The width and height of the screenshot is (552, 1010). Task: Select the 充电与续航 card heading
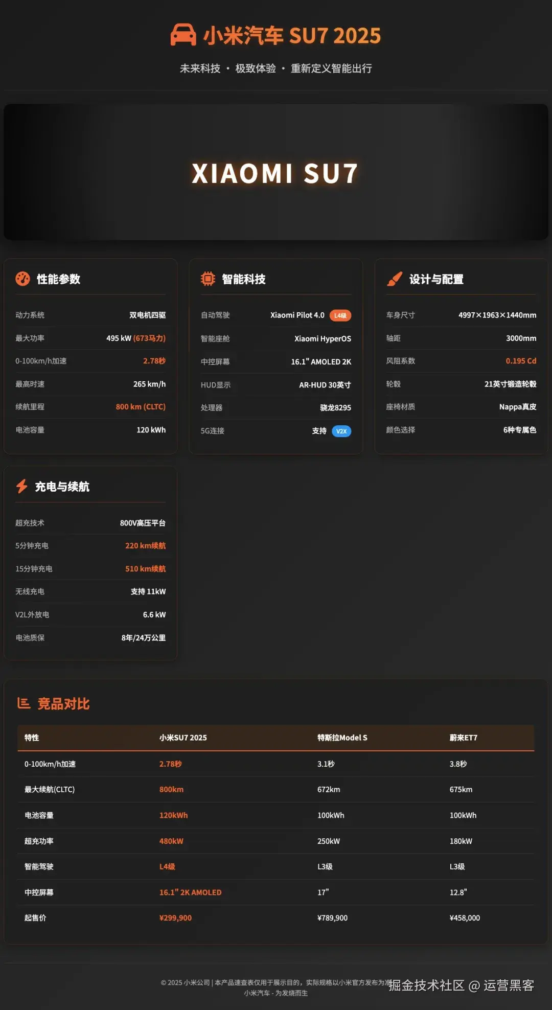click(x=62, y=487)
